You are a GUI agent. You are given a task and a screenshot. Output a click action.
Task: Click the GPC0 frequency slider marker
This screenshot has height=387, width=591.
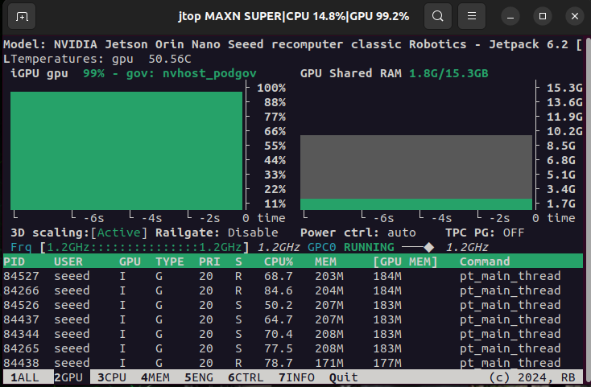click(429, 247)
